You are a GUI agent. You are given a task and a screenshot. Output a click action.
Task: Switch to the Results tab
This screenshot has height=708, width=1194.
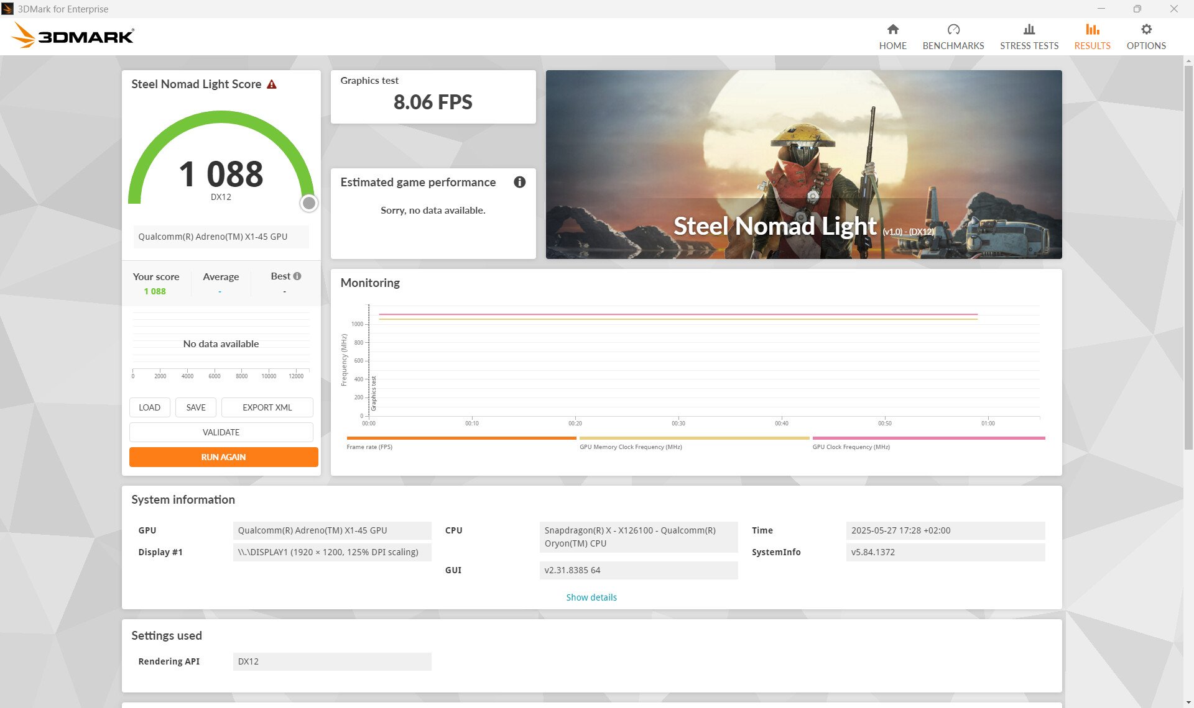(1092, 35)
